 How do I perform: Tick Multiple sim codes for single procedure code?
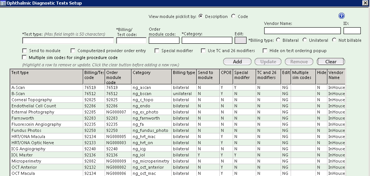24,58
